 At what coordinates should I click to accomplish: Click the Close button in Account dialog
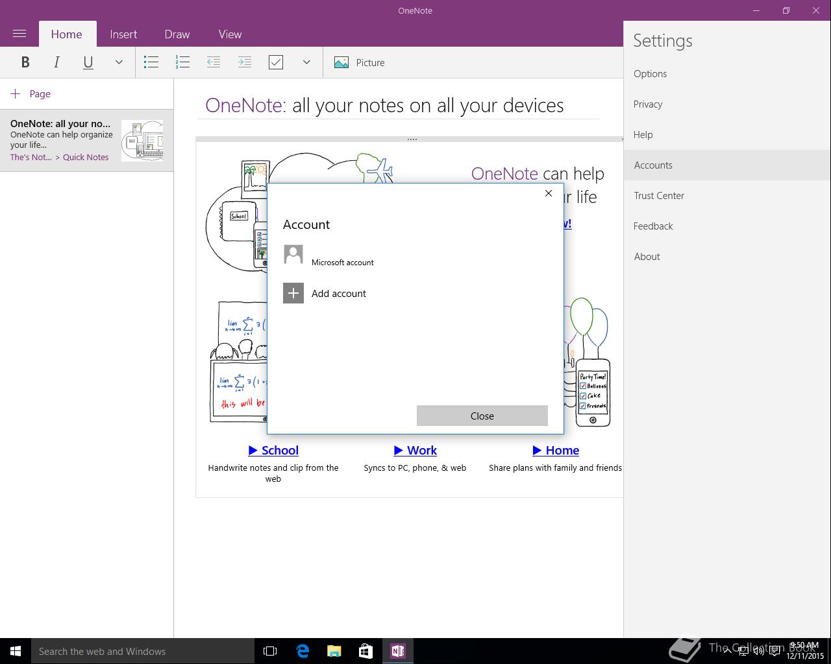coord(482,416)
